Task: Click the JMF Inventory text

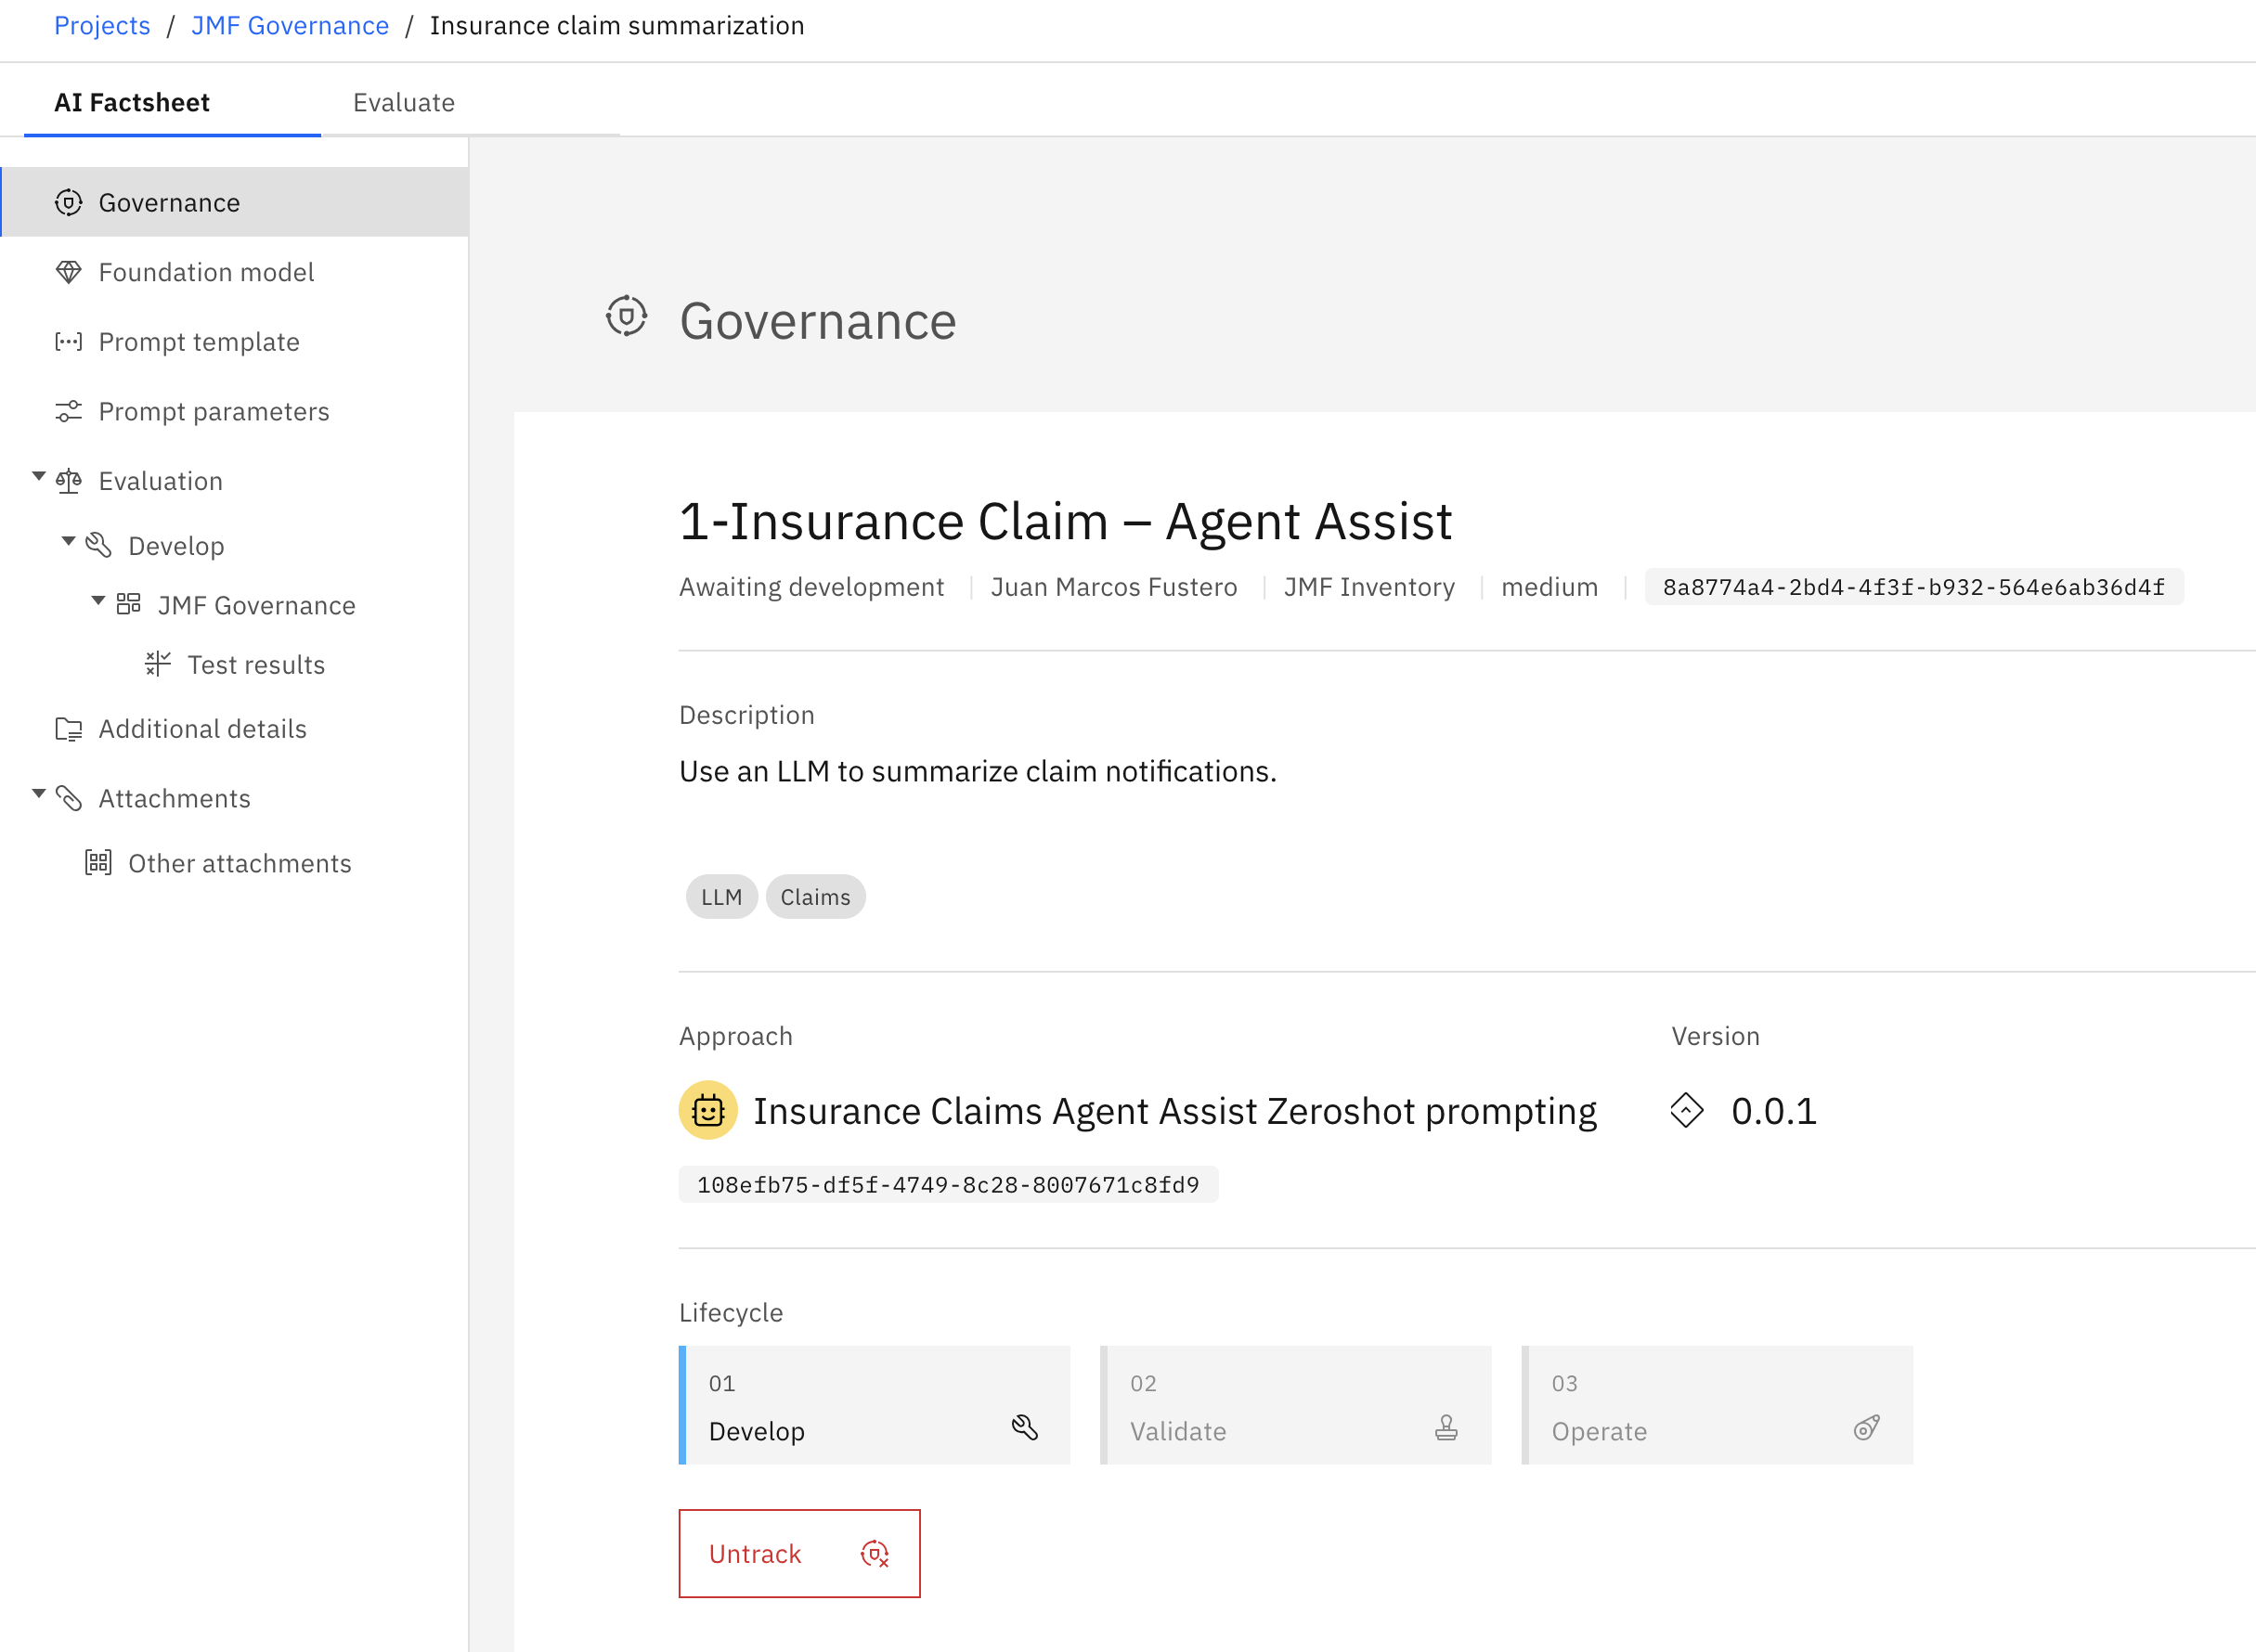Action: (x=1368, y=587)
